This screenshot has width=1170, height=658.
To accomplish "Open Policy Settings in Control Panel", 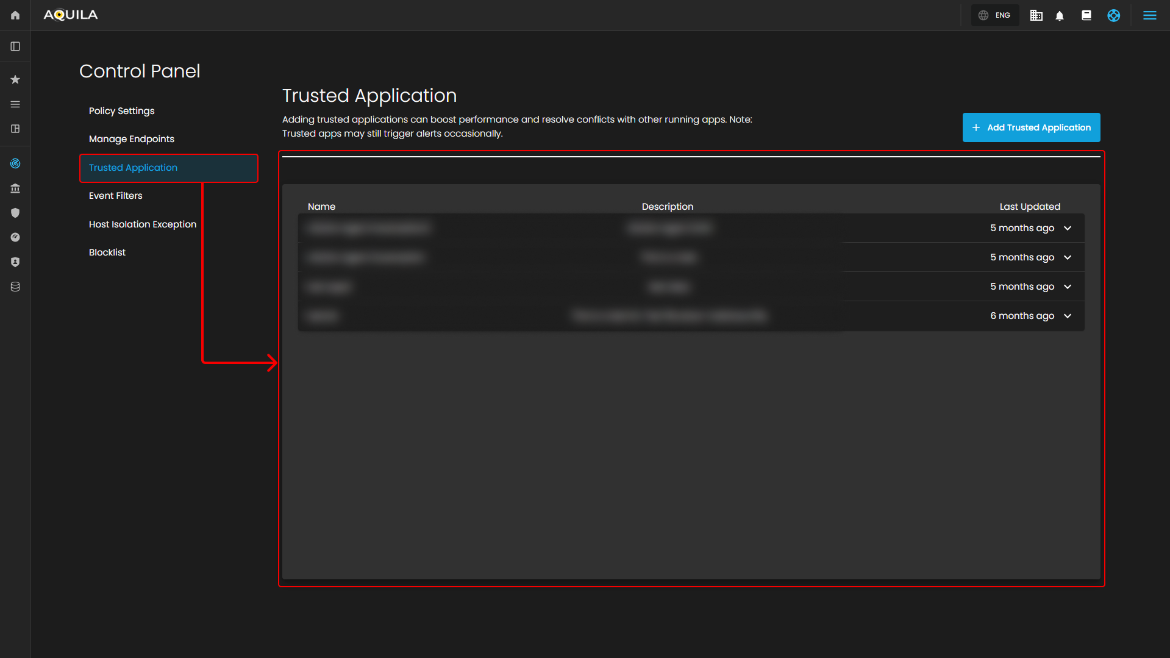I will 121,111.
